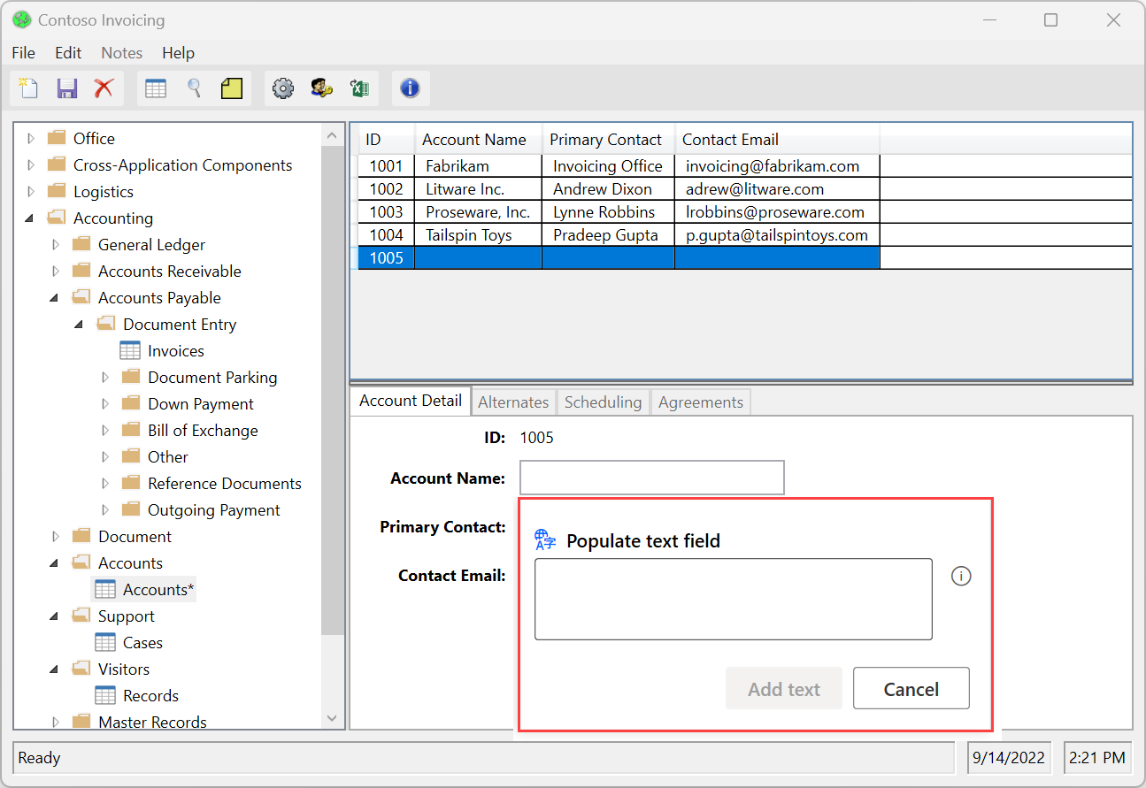1146x788 pixels.
Task: Click the Populate text field input box
Action: (733, 599)
